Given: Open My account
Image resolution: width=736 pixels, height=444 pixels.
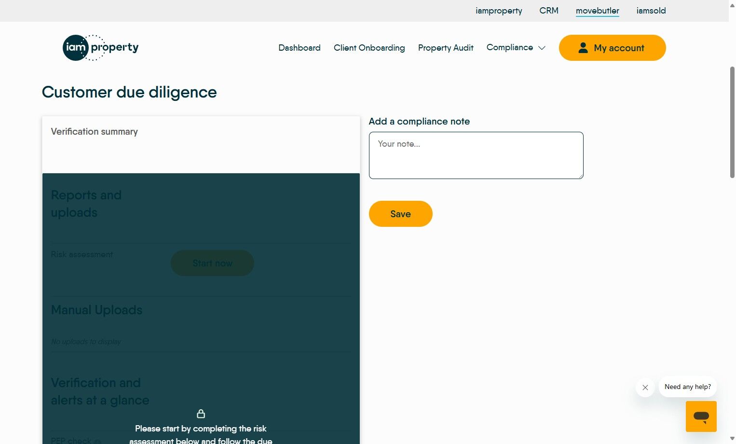Looking at the screenshot, I should pos(613,48).
